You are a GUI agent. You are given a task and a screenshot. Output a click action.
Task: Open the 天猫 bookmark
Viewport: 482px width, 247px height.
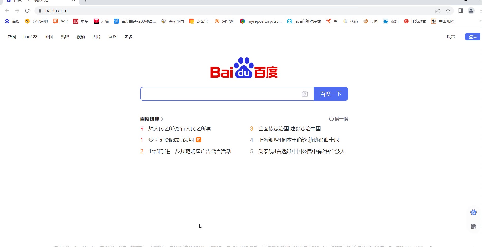click(x=101, y=21)
